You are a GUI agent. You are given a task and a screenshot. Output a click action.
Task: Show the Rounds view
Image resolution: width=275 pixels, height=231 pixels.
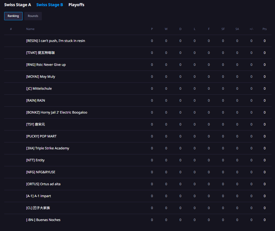point(33,16)
